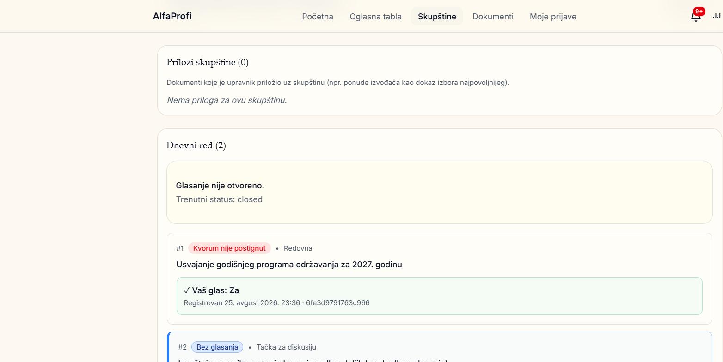Open the Dokumenti section
This screenshot has height=362, width=723.
click(493, 17)
